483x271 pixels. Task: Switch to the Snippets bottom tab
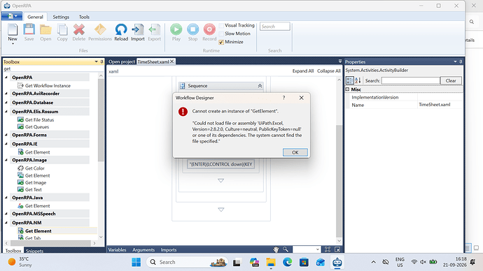point(34,251)
